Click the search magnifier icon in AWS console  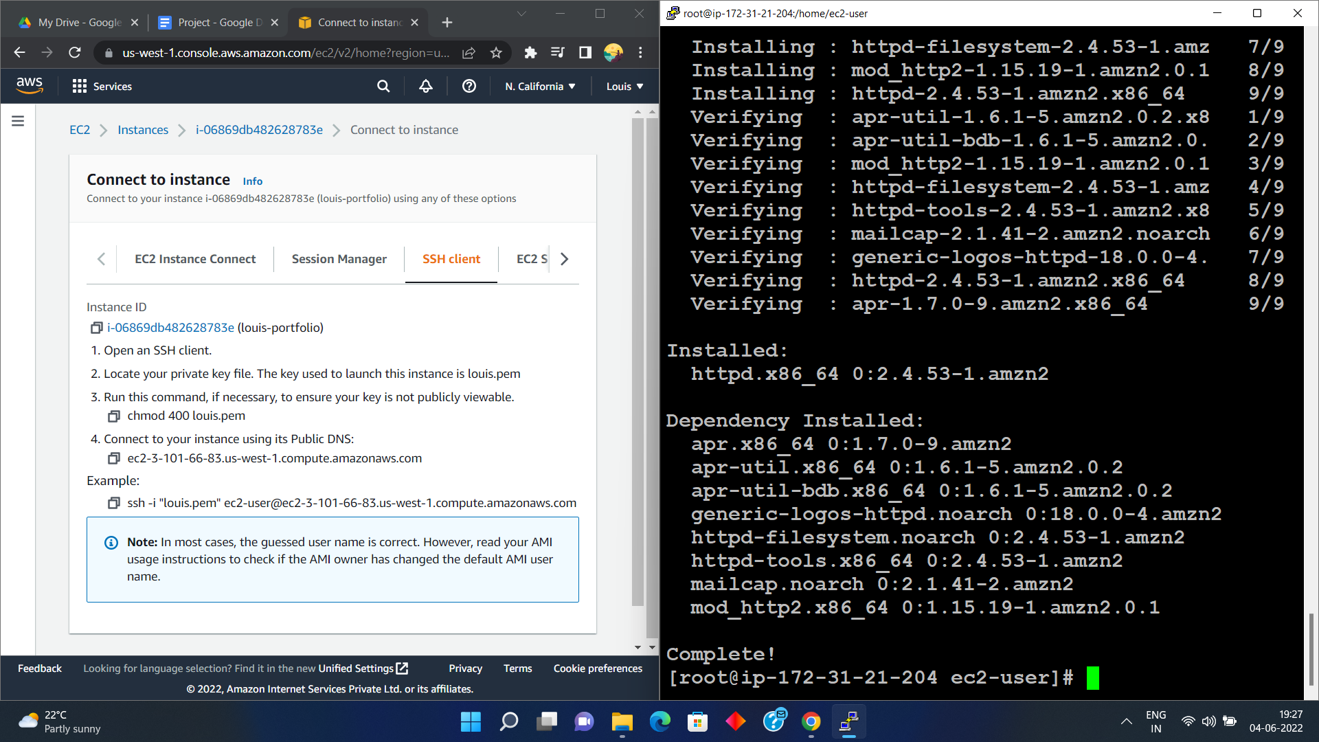[382, 85]
